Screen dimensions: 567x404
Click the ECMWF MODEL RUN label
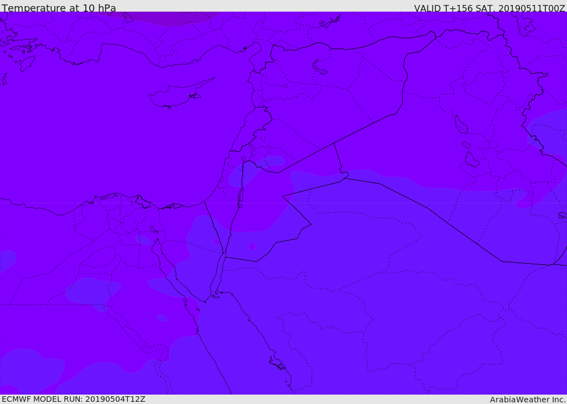coord(74,399)
